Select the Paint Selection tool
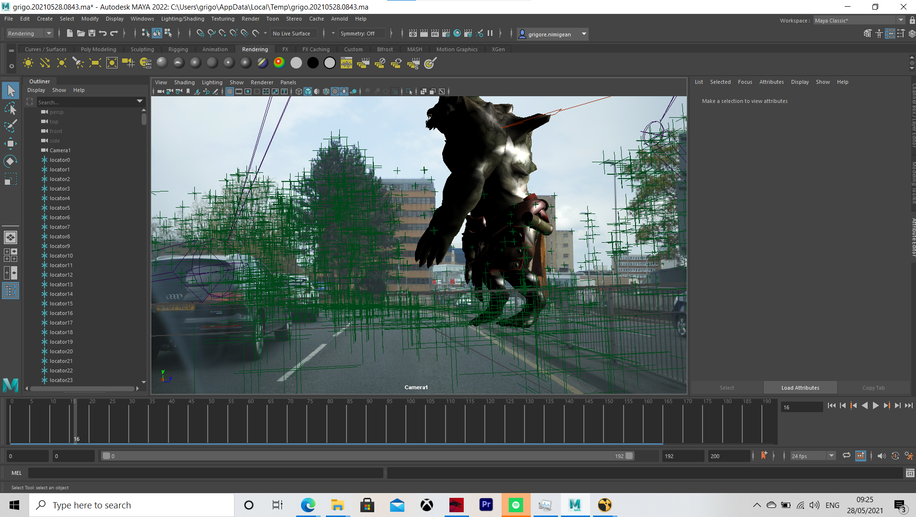 [11, 126]
